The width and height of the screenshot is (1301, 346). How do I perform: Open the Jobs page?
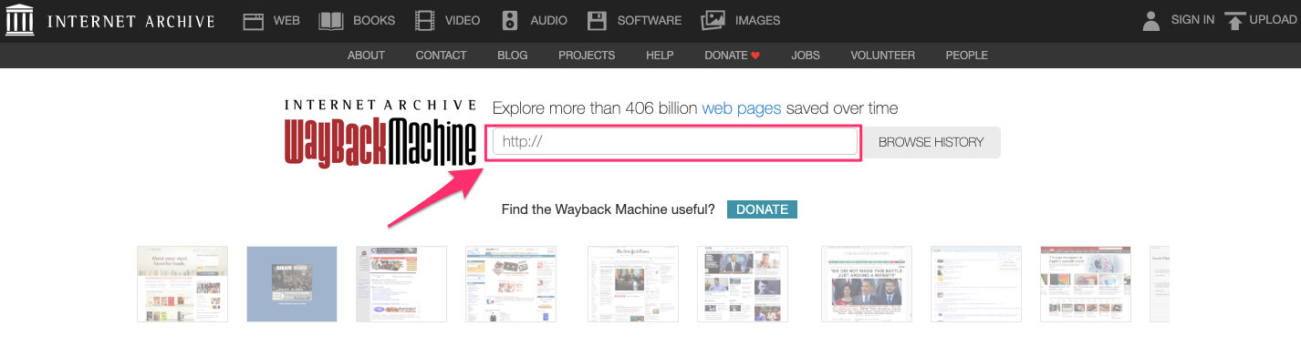pos(806,56)
